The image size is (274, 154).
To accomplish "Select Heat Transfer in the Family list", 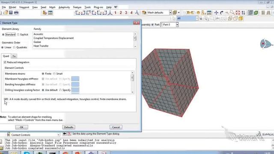I will click(x=41, y=46).
